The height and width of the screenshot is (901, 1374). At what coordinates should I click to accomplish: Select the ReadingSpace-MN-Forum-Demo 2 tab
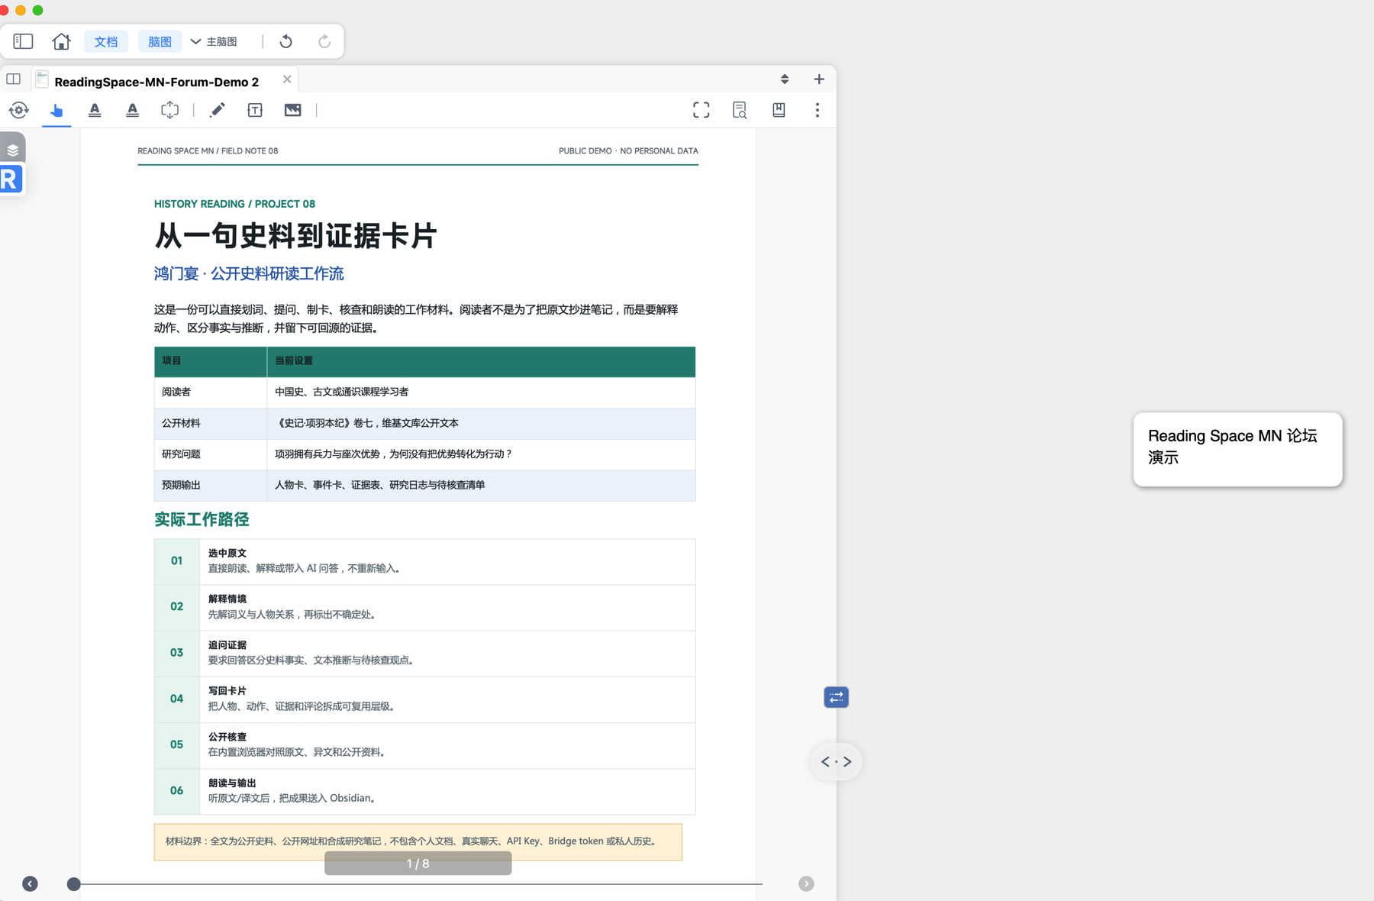156,81
